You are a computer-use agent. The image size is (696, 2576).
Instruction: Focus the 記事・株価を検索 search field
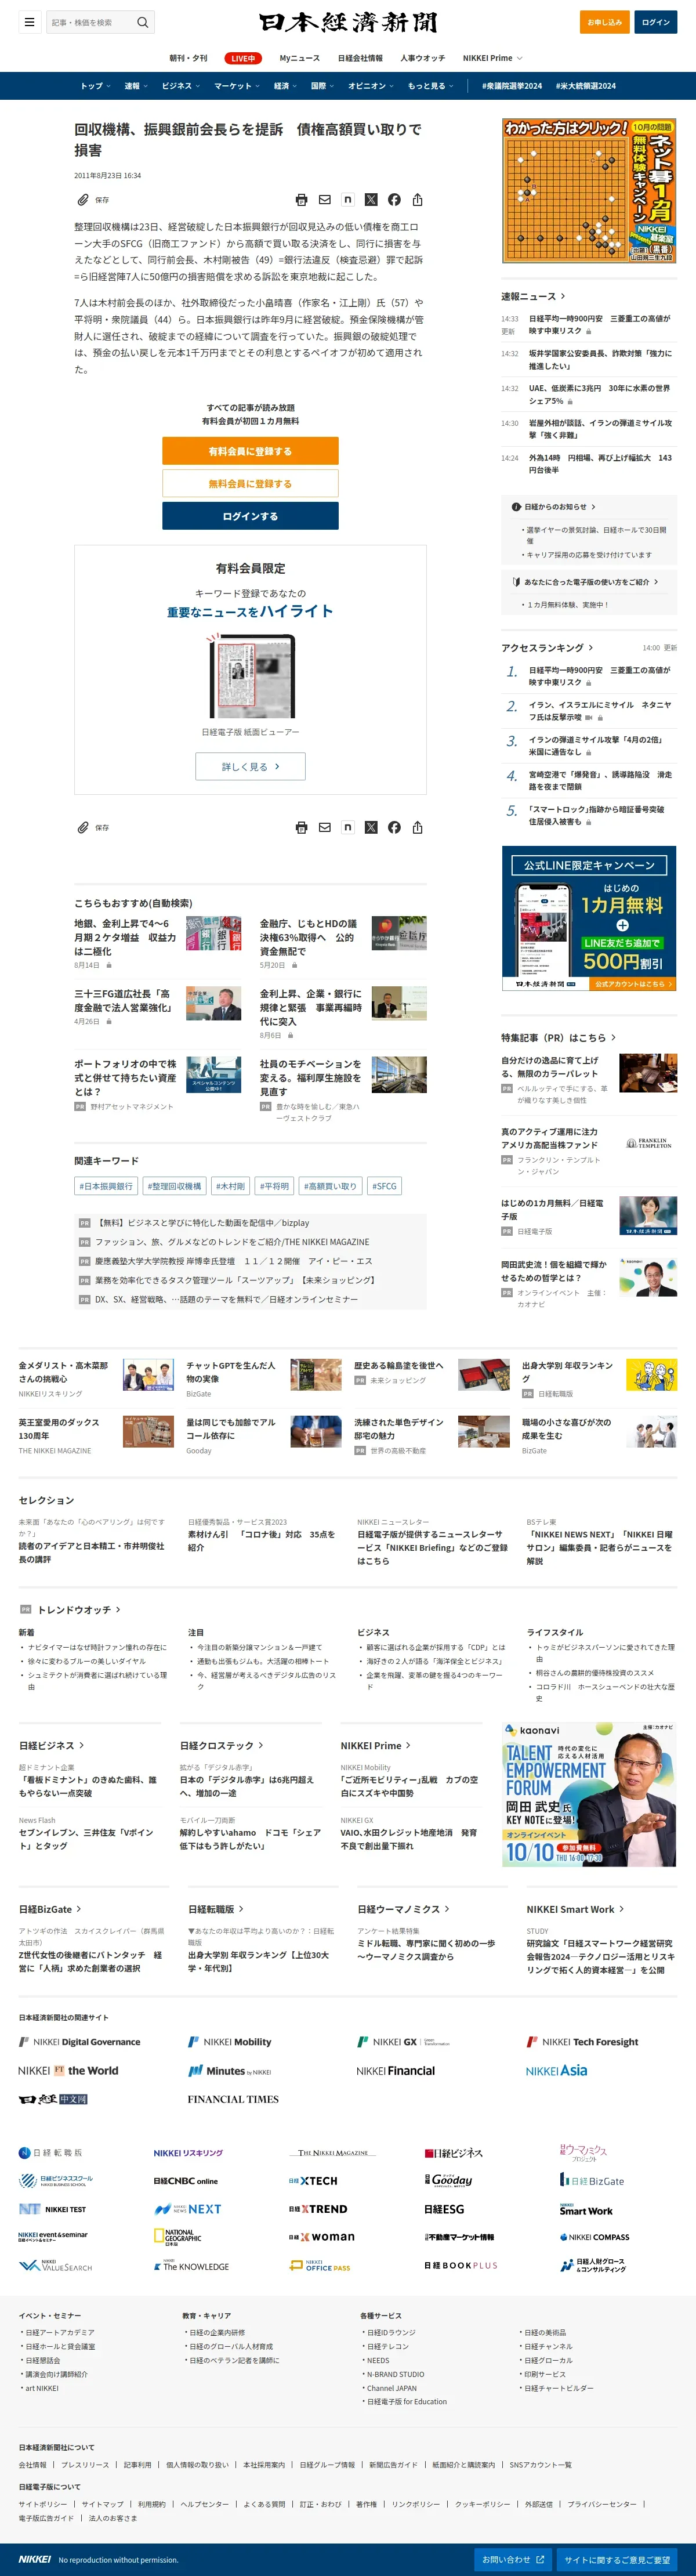coord(90,22)
